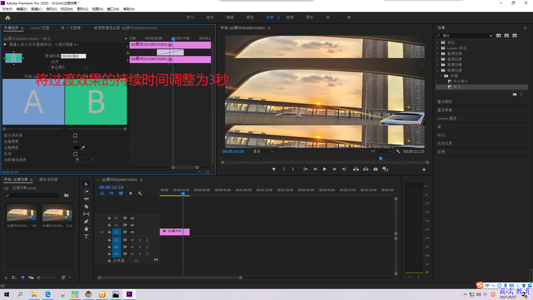
Task: Switch to the Color workspace tab
Action: (250, 17)
